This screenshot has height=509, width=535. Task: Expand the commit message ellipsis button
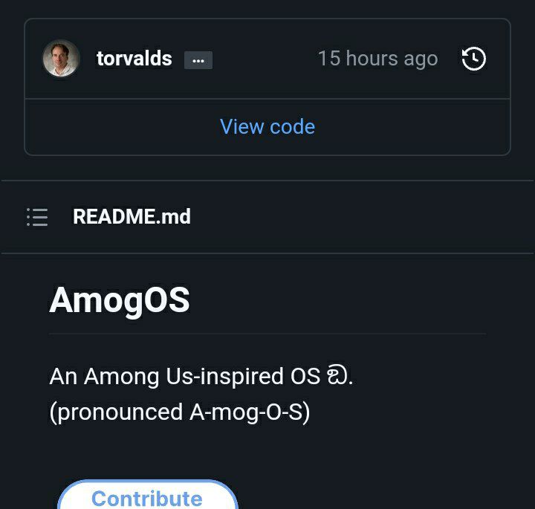point(198,60)
